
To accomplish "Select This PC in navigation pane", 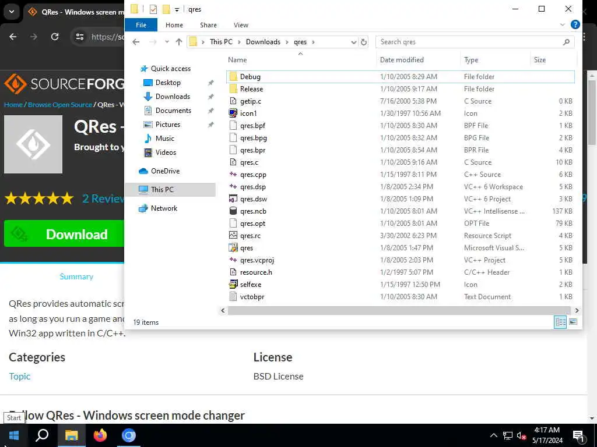I will tap(170, 189).
